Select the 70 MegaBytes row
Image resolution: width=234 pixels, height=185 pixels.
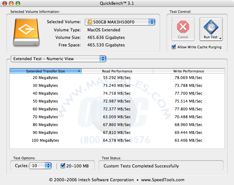117,117
